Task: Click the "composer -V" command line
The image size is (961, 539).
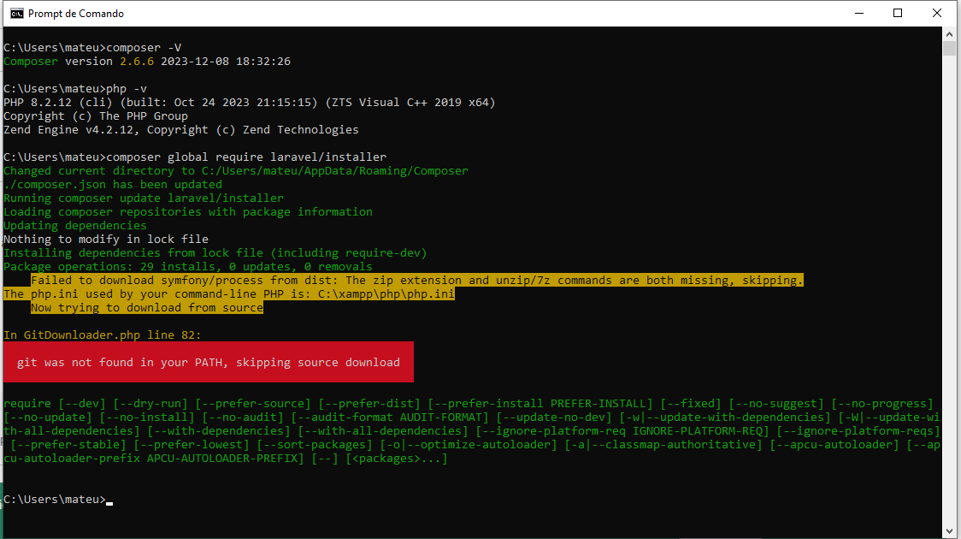Action: click(92, 48)
